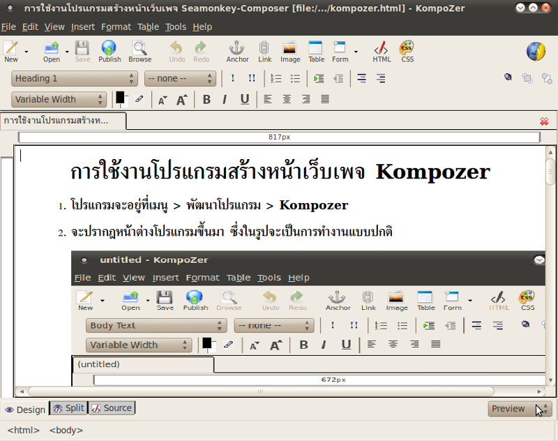The height and width of the screenshot is (441, 558).
Task: Open the Tools menu
Action: point(176,27)
